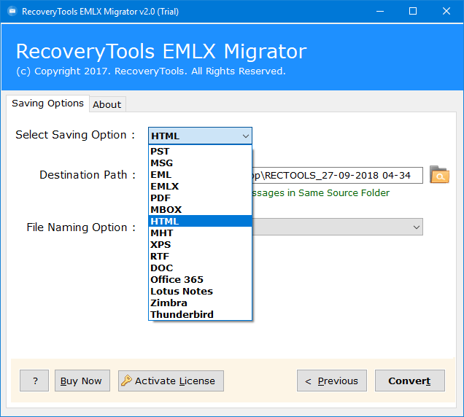Choose MHT from the format list
Screen dimensions: 464x417
tap(200, 233)
